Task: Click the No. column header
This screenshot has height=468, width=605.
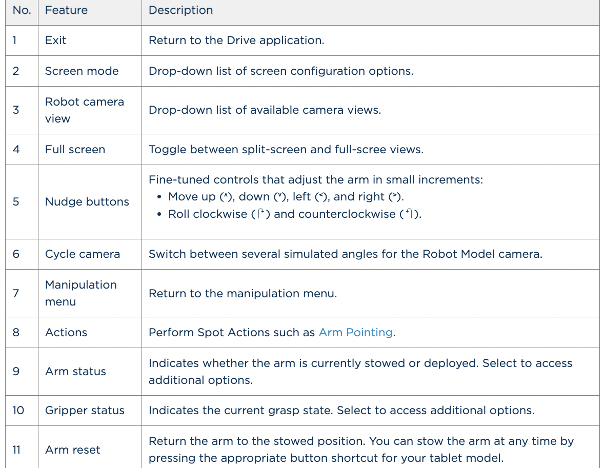Action: point(22,10)
